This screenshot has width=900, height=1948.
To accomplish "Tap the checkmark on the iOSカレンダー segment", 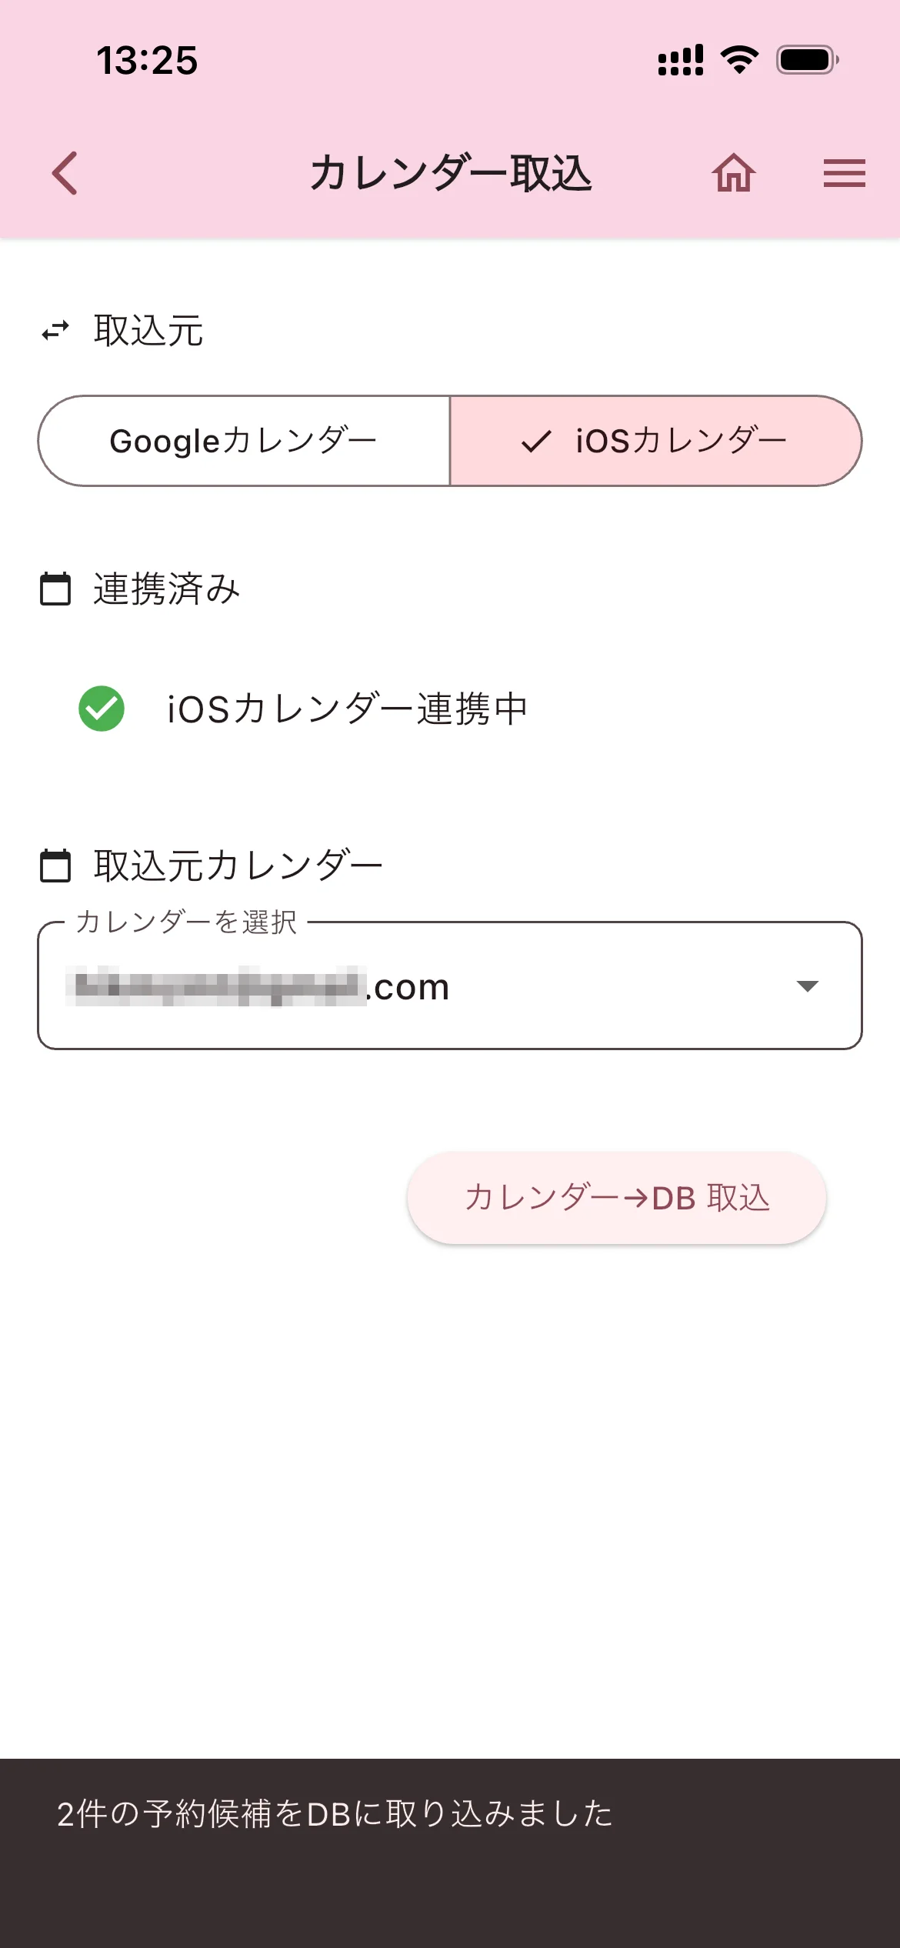I will [536, 442].
